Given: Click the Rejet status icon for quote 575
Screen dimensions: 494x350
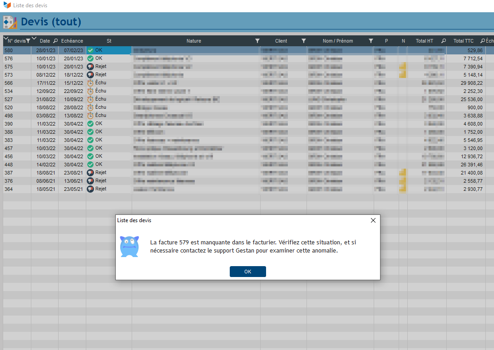Looking at the screenshot, I should (x=90, y=67).
